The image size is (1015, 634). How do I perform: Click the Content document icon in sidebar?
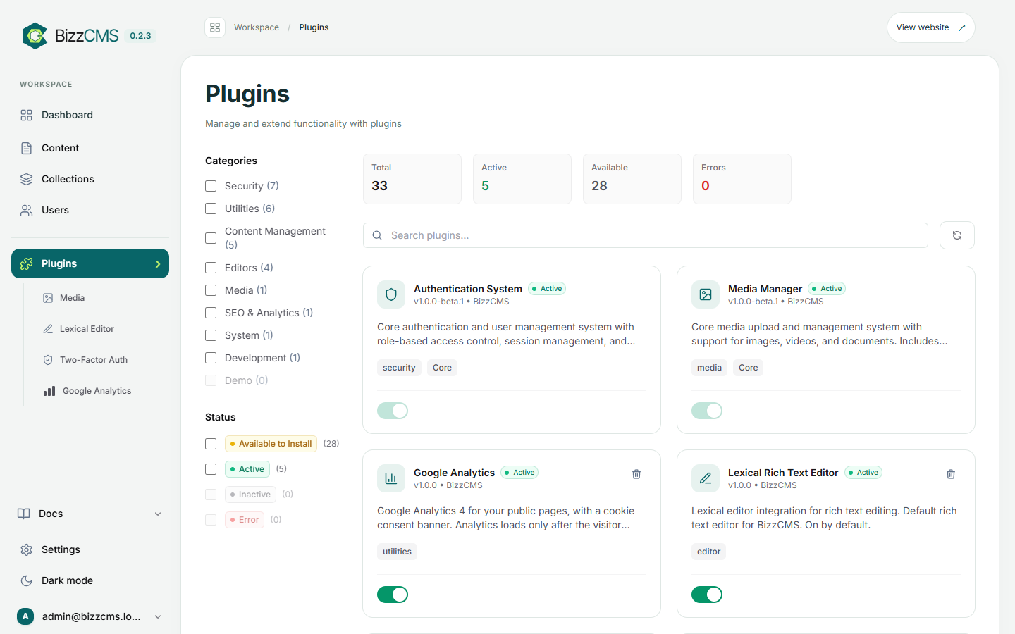click(x=27, y=148)
